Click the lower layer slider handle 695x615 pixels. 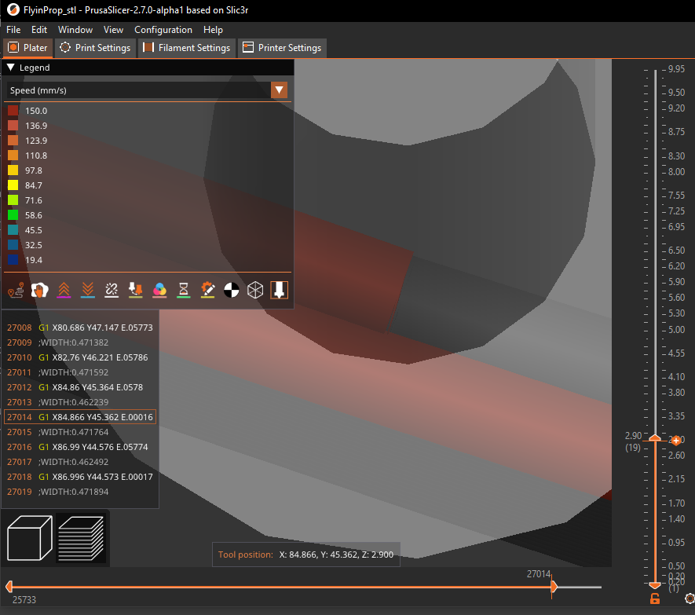pos(655,585)
